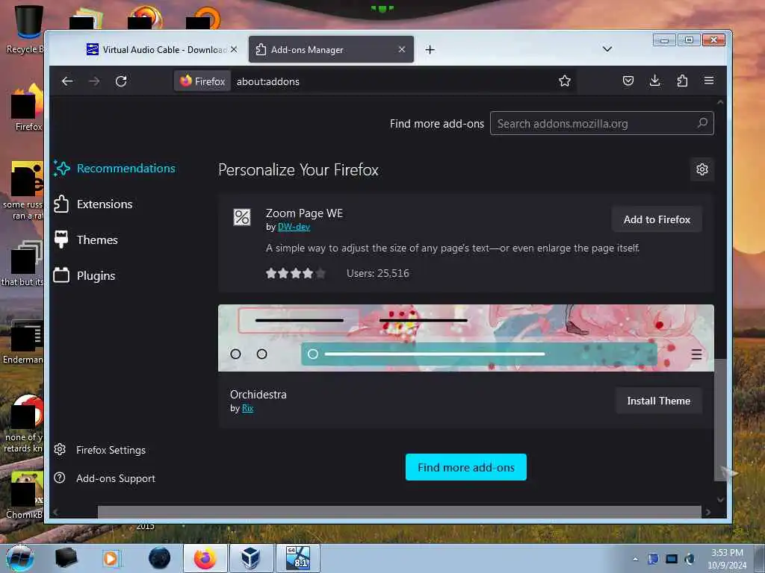Viewport: 765px width, 573px height.
Task: Reload the current page
Action: click(x=121, y=81)
